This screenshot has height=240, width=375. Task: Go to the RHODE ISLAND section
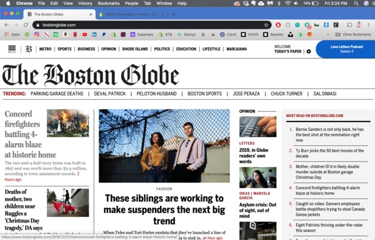tap(135, 49)
